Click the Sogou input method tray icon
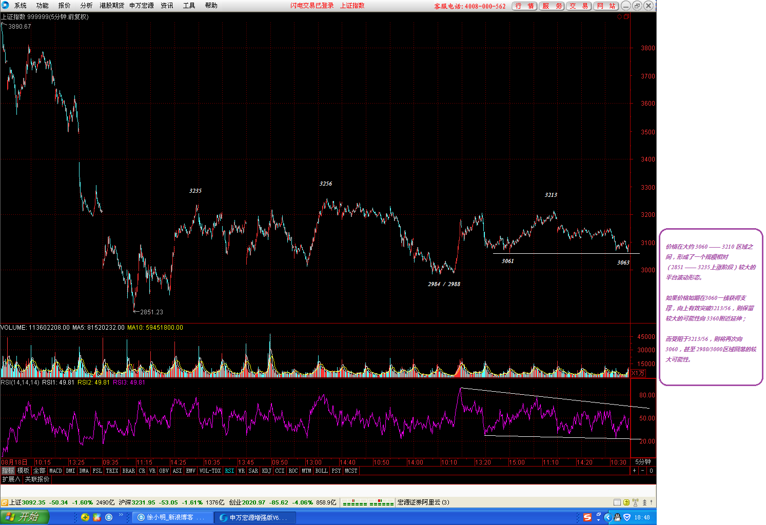The image size is (766, 525). [587, 517]
